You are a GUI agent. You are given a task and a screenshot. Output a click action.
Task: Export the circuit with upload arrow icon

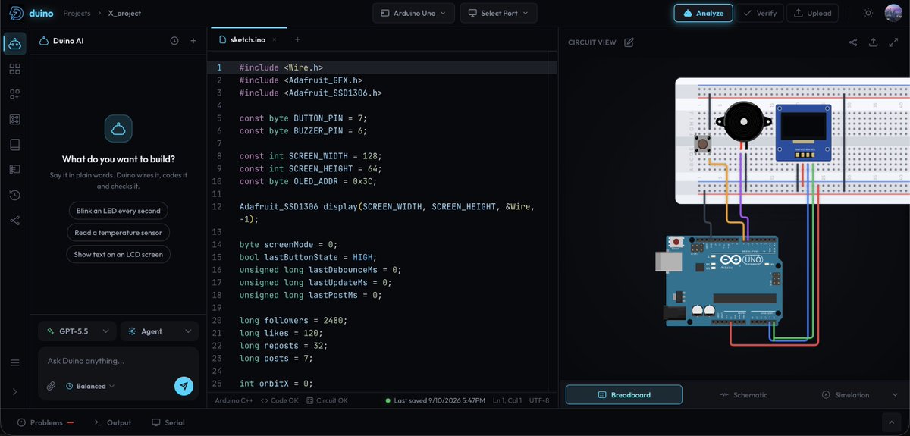873,42
